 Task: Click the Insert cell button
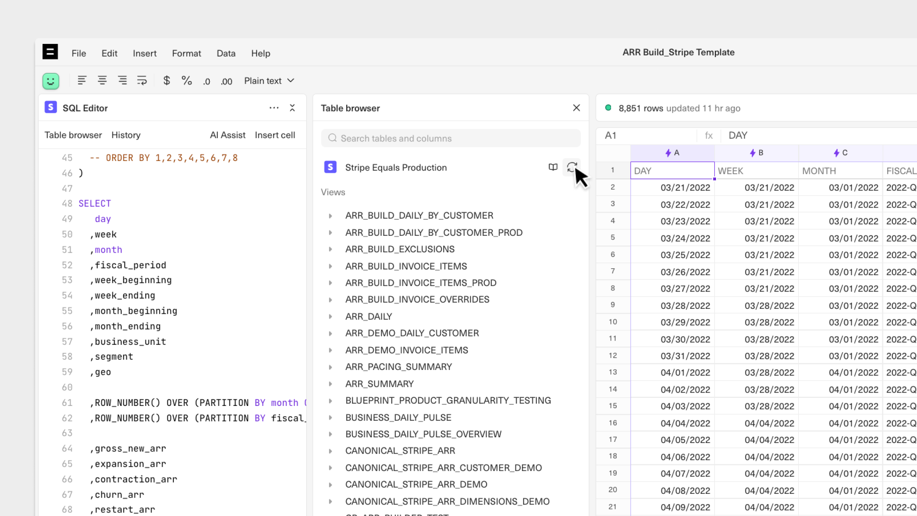tap(275, 135)
